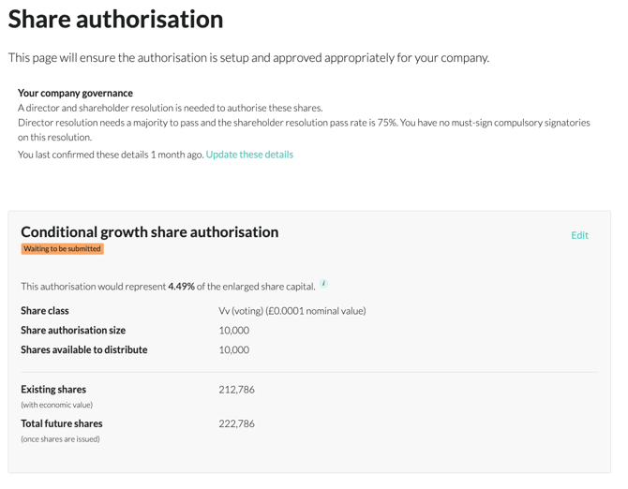The width and height of the screenshot is (628, 489).
Task: Click the Existing shares label
Action: tap(53, 390)
